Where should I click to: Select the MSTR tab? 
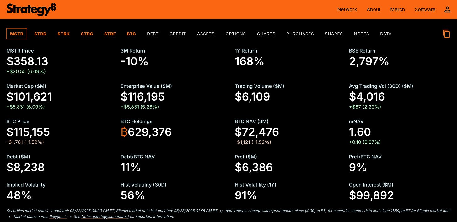coord(17,34)
